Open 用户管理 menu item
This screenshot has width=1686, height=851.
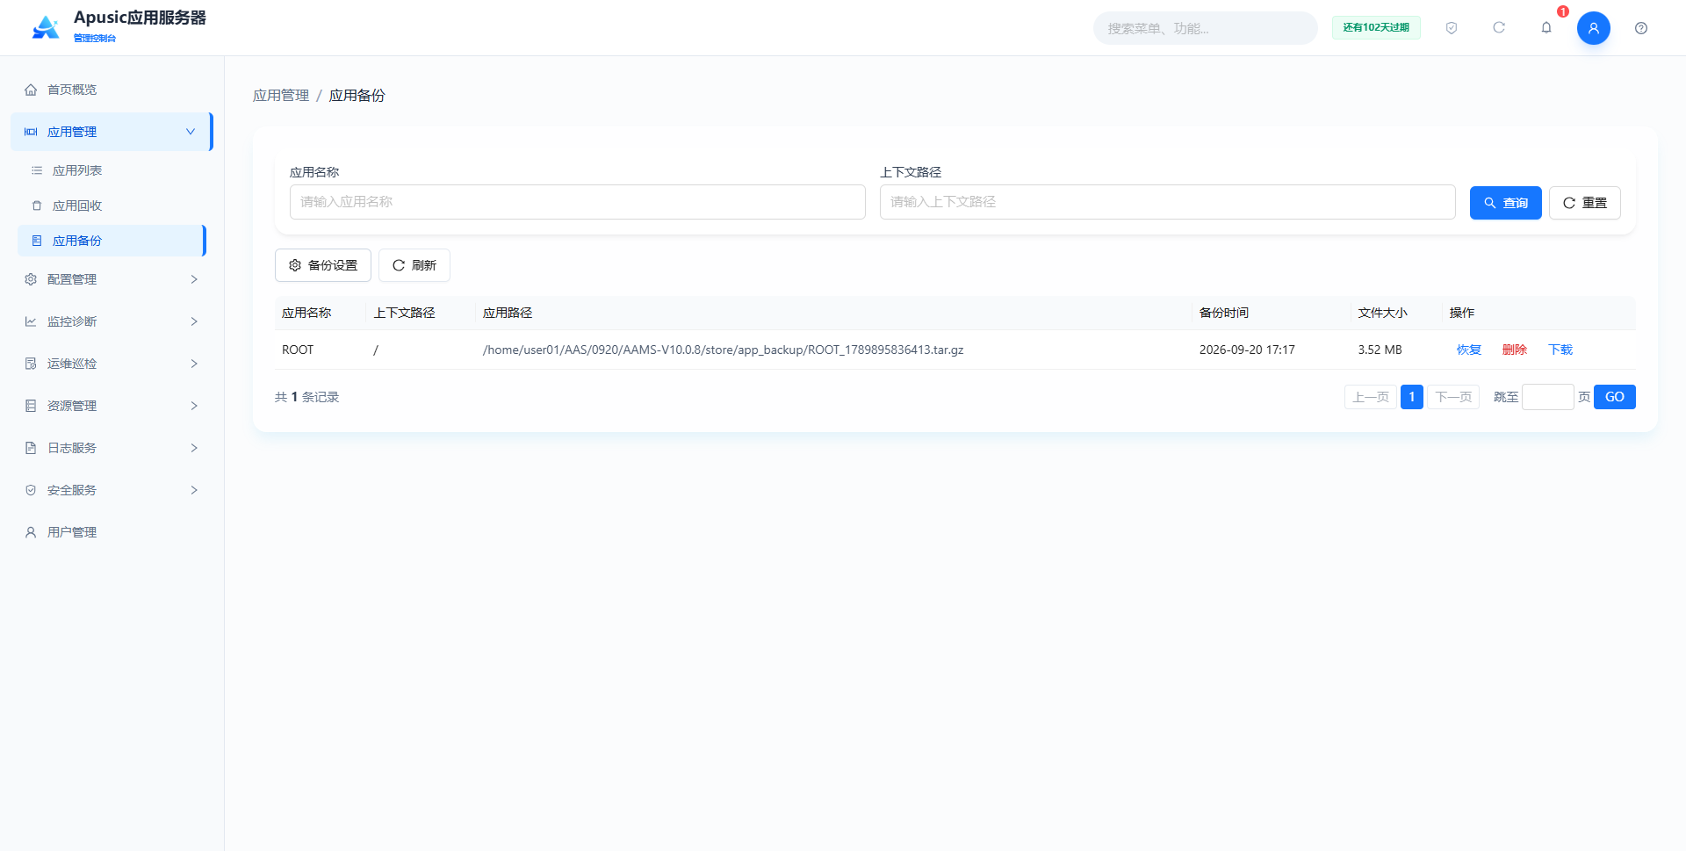click(x=112, y=532)
